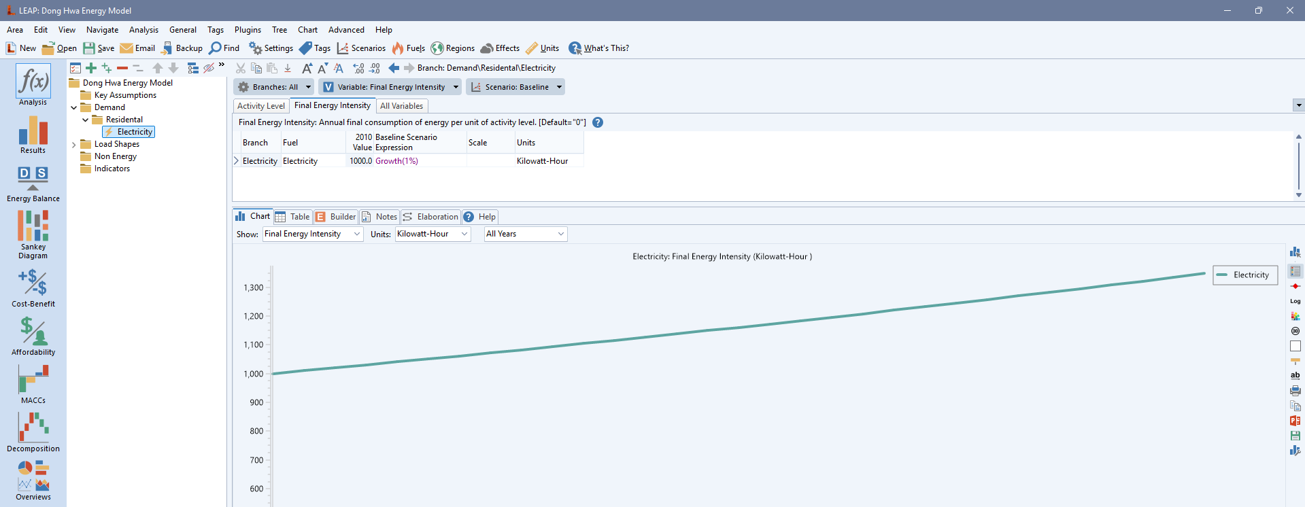Click the red delete branch icon

(x=122, y=68)
